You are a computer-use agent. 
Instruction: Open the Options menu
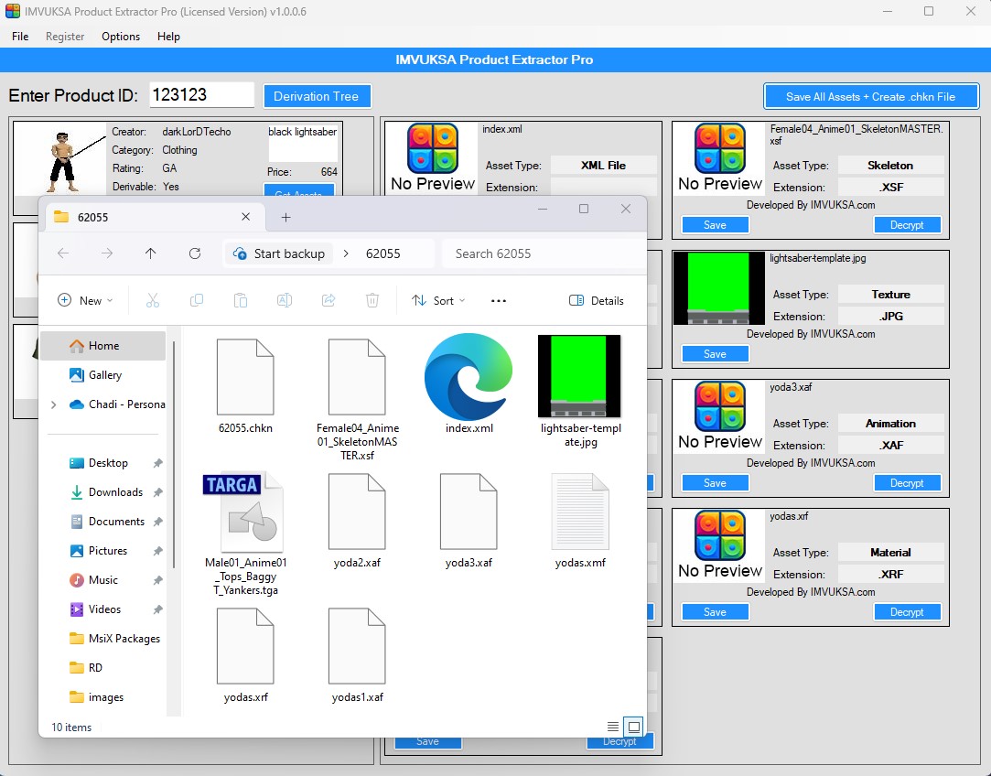pyautogui.click(x=121, y=36)
